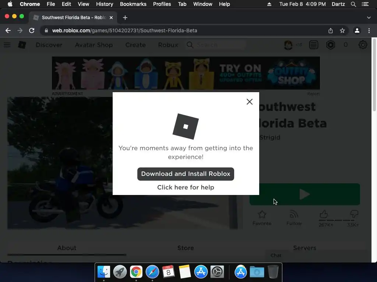This screenshot has height=282, width=377.
Task: Follow the game
Action: (294, 218)
